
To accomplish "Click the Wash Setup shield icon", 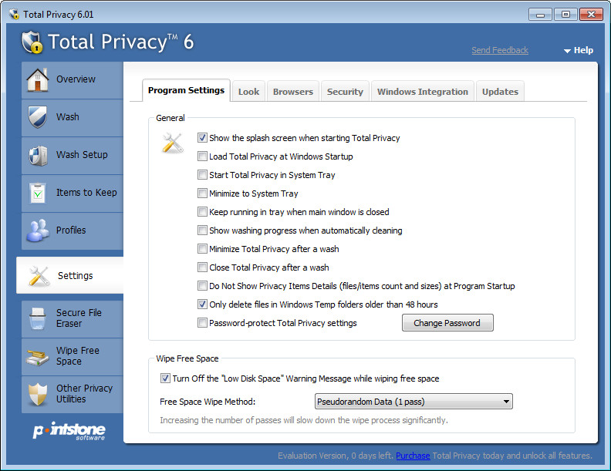I will [38, 155].
